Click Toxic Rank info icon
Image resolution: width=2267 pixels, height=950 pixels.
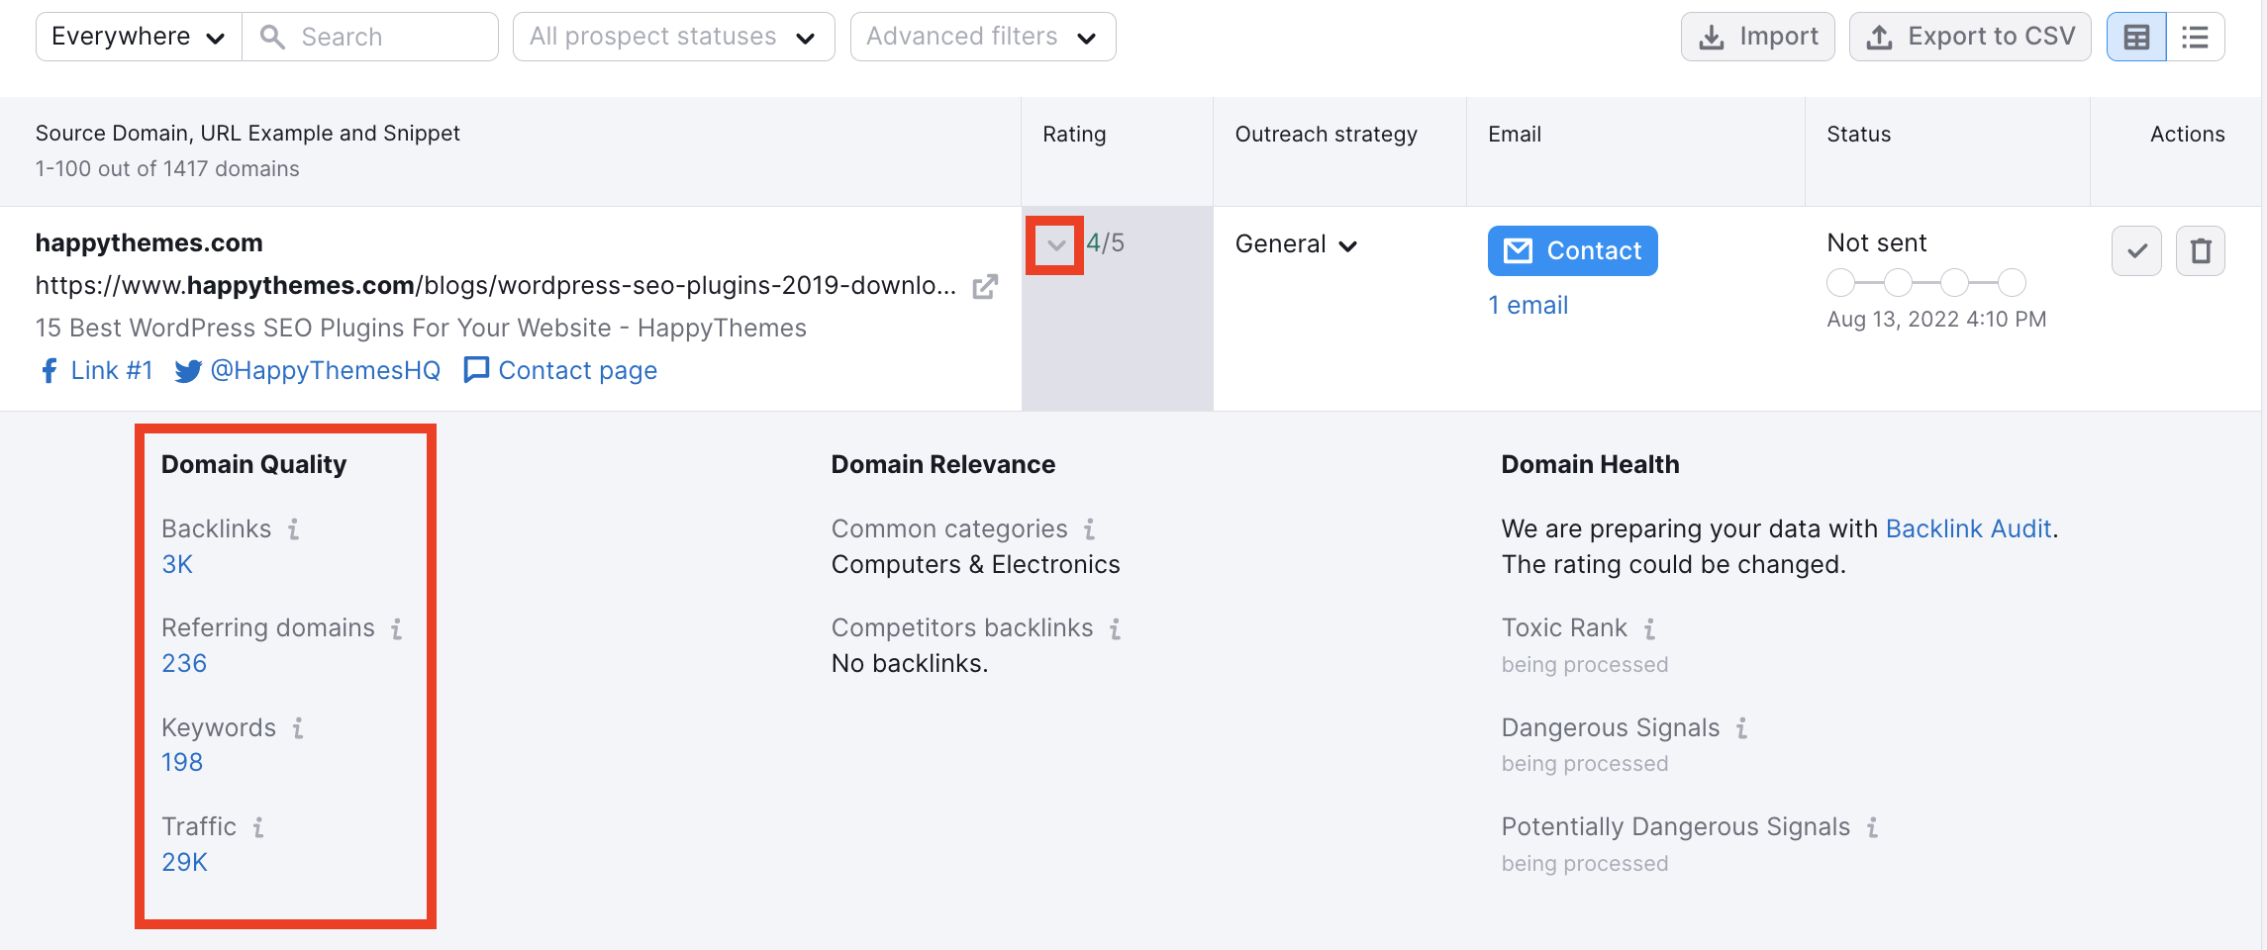[1650, 628]
